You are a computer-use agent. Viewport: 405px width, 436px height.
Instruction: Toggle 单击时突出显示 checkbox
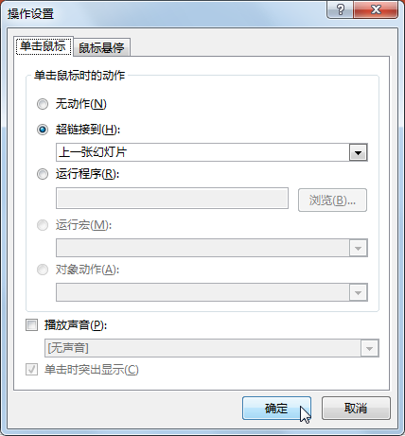click(x=31, y=370)
